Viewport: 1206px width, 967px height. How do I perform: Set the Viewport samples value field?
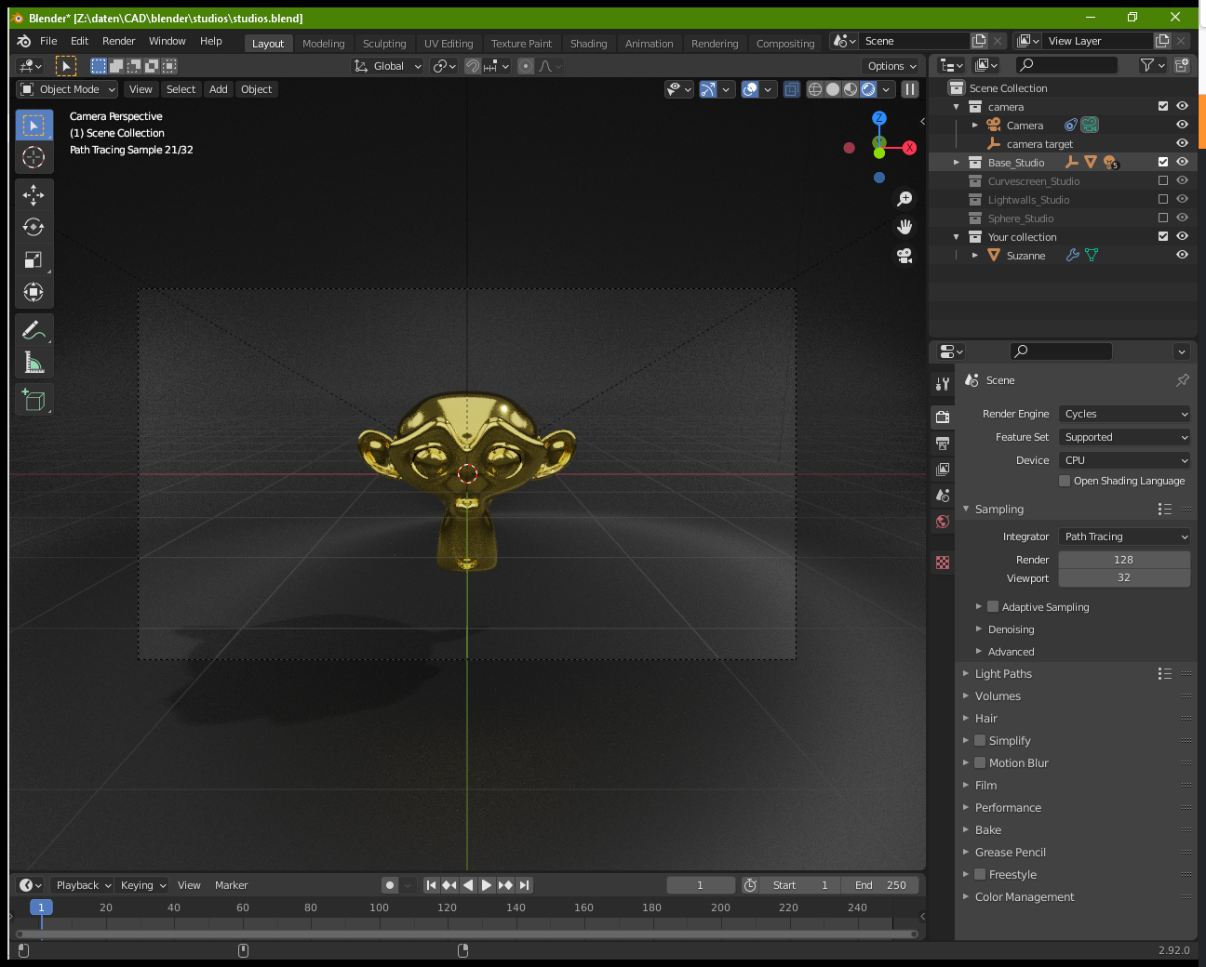[x=1124, y=577]
